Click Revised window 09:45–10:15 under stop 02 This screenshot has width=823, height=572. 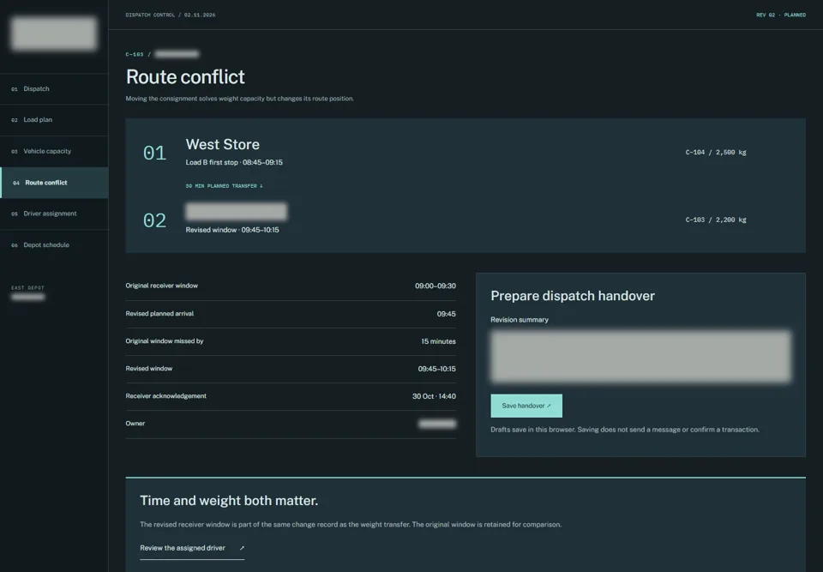coord(232,230)
